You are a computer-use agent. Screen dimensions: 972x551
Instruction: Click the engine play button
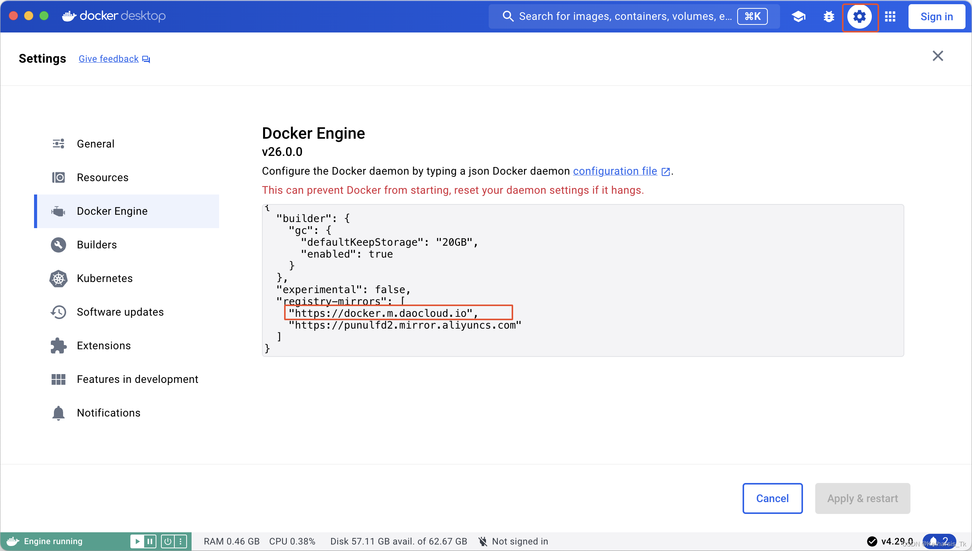(x=137, y=541)
